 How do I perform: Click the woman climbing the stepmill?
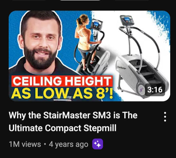point(85,41)
